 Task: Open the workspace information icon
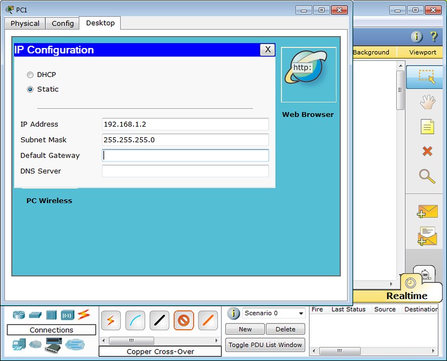pyautogui.click(x=416, y=36)
